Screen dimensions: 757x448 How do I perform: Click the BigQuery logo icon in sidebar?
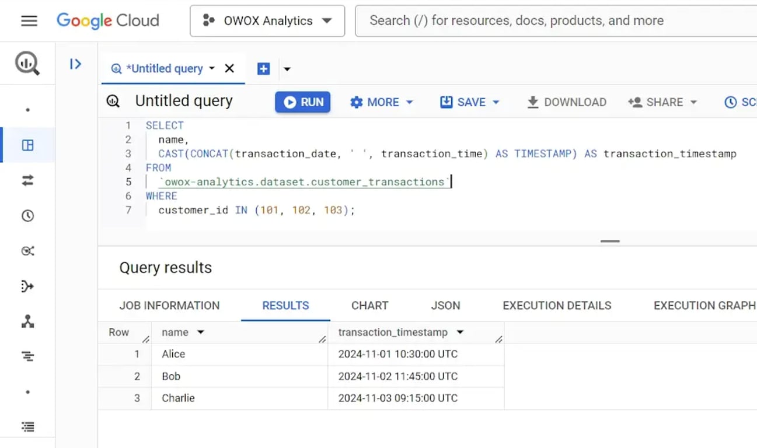tap(27, 63)
